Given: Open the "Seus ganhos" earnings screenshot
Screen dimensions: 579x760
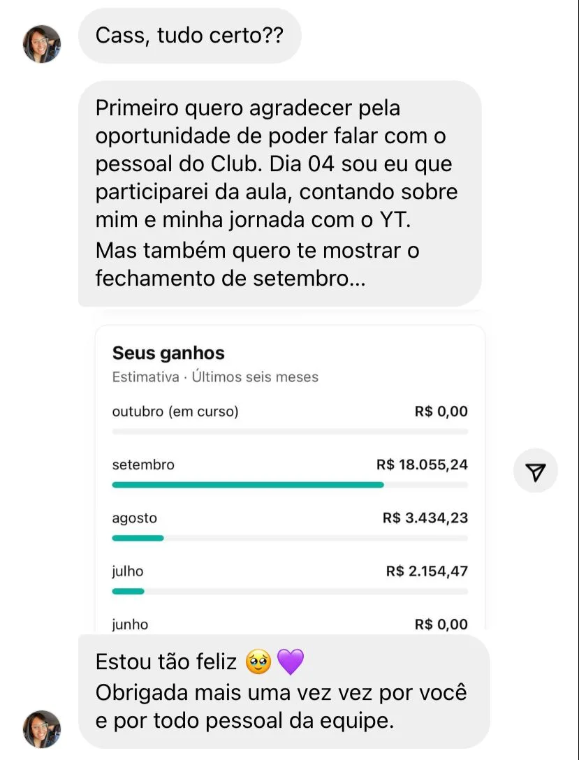Looking at the screenshot, I should pos(290,482).
